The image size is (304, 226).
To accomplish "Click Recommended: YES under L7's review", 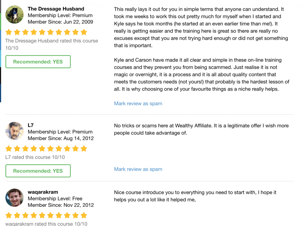I will [38, 171].
